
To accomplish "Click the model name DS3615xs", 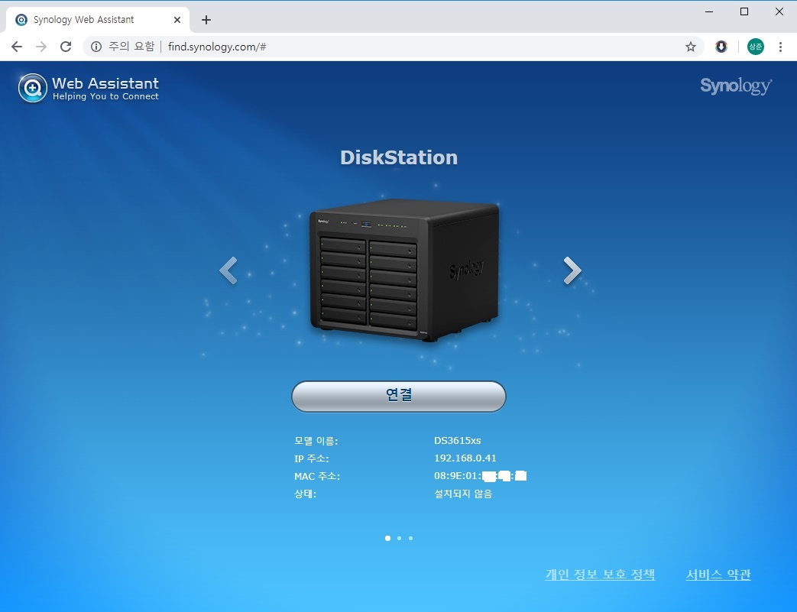I will coord(458,441).
